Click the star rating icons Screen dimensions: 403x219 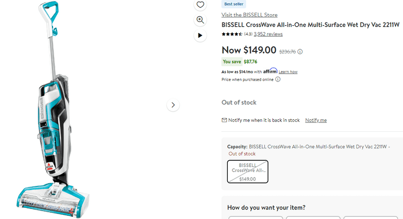232,34
